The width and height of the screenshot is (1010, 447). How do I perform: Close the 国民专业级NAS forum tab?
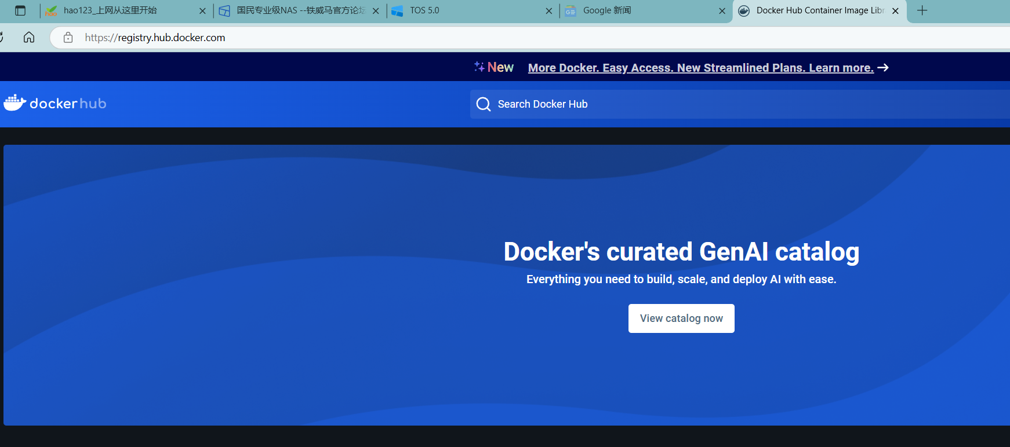point(376,10)
